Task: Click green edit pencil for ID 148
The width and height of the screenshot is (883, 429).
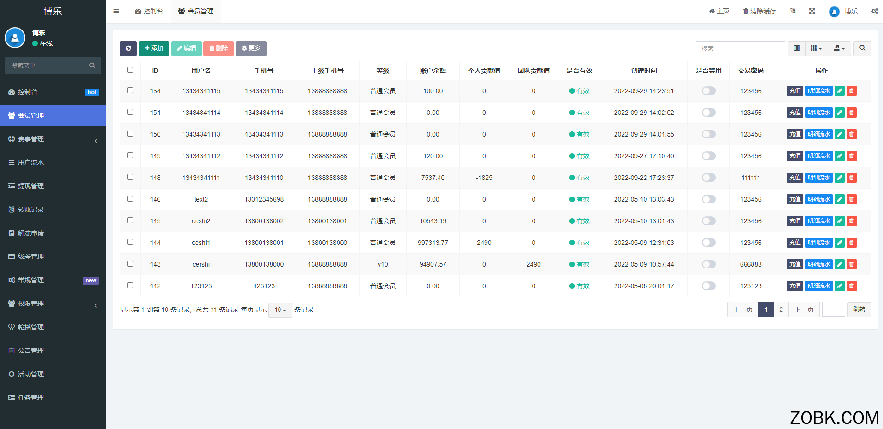Action: coord(840,178)
